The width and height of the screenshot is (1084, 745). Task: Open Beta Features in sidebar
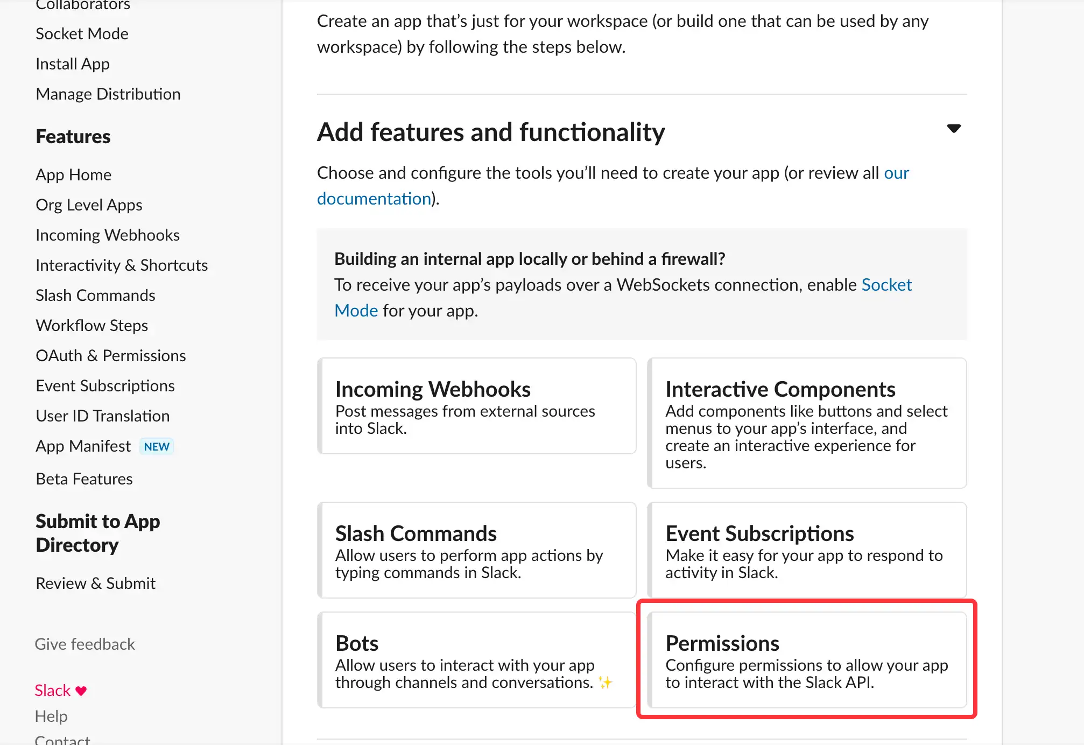(x=84, y=479)
